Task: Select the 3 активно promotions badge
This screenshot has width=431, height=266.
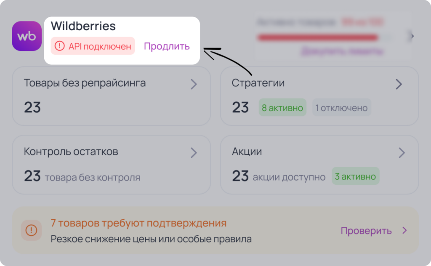Action: (x=355, y=176)
